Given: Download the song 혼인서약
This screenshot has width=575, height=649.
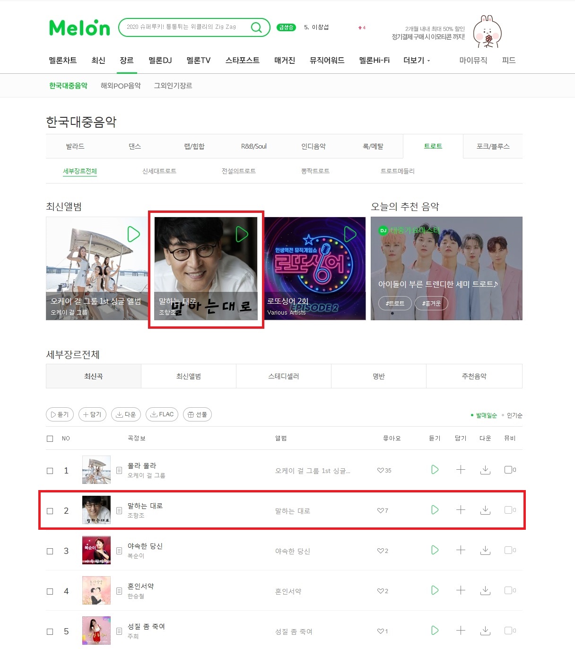Looking at the screenshot, I should pos(485,590).
